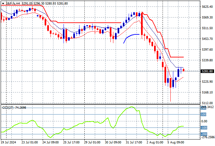The width and height of the screenshot is (215, 146).
Task: Click the chart menu triangle beside S&P.fs
Action: (2, 3)
